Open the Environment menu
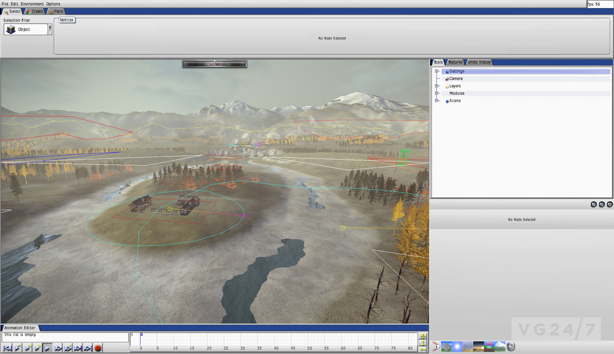This screenshot has height=354, width=614. click(32, 4)
